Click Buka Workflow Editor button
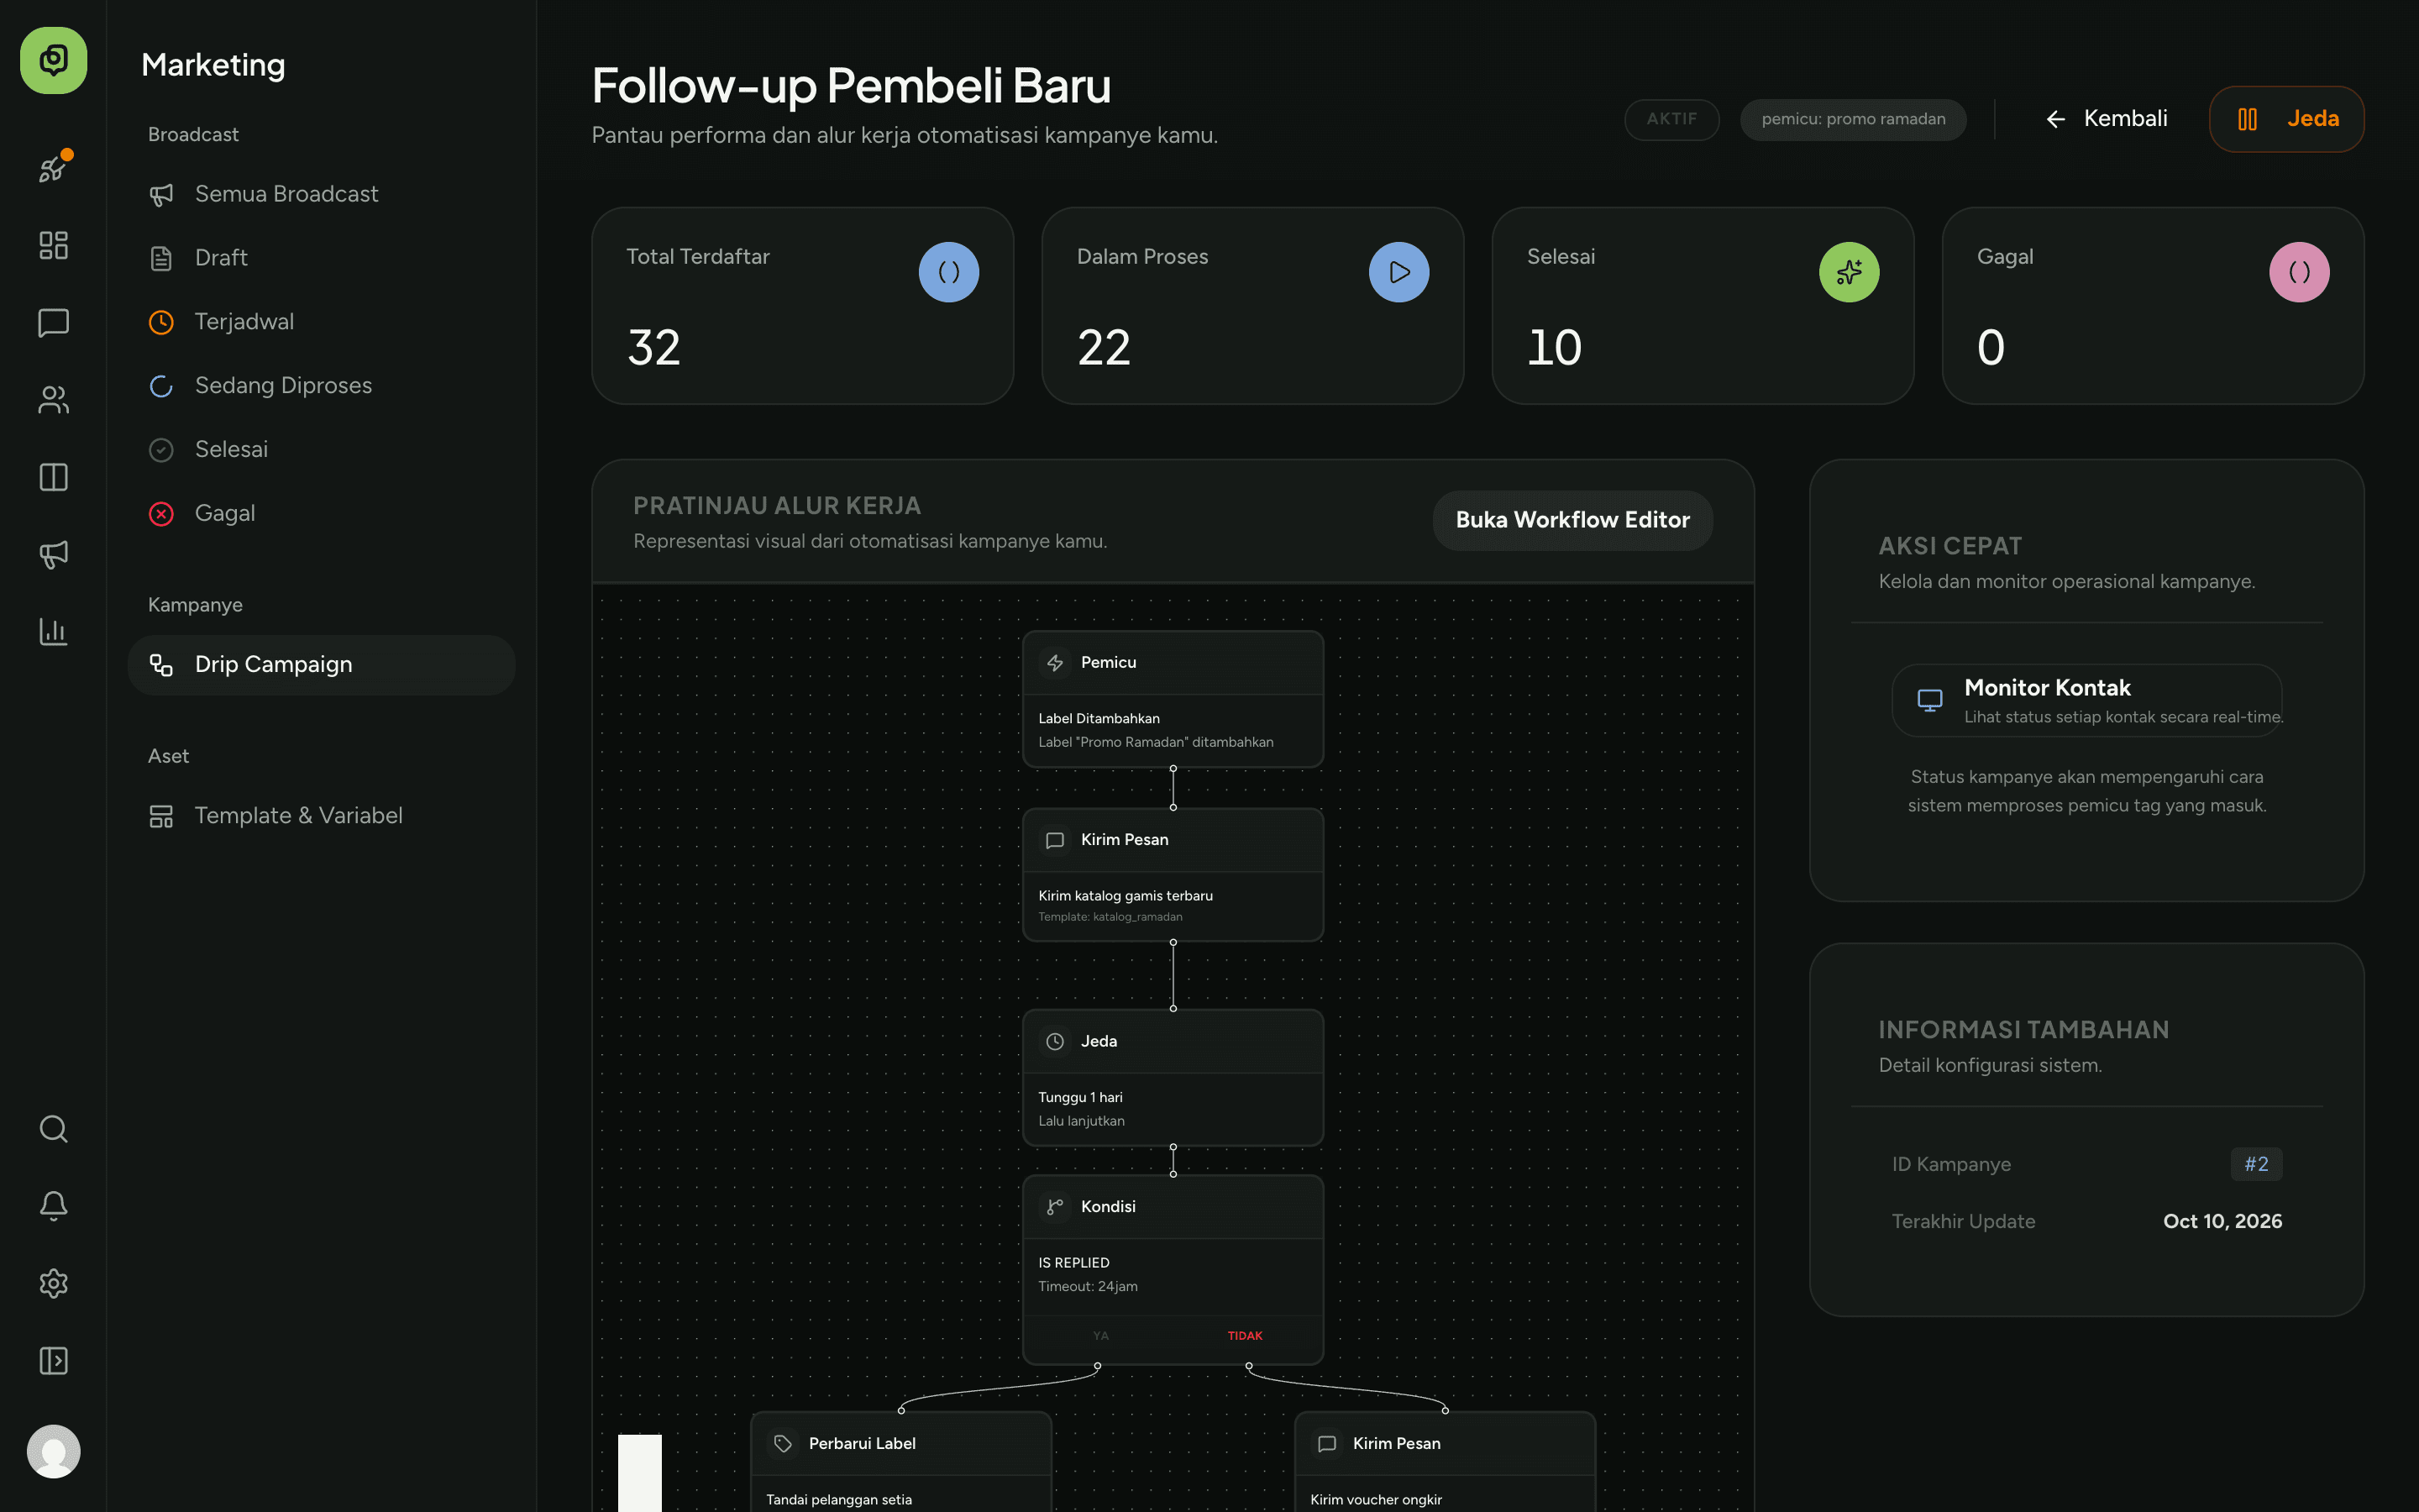The width and height of the screenshot is (2419, 1512). 1572,520
